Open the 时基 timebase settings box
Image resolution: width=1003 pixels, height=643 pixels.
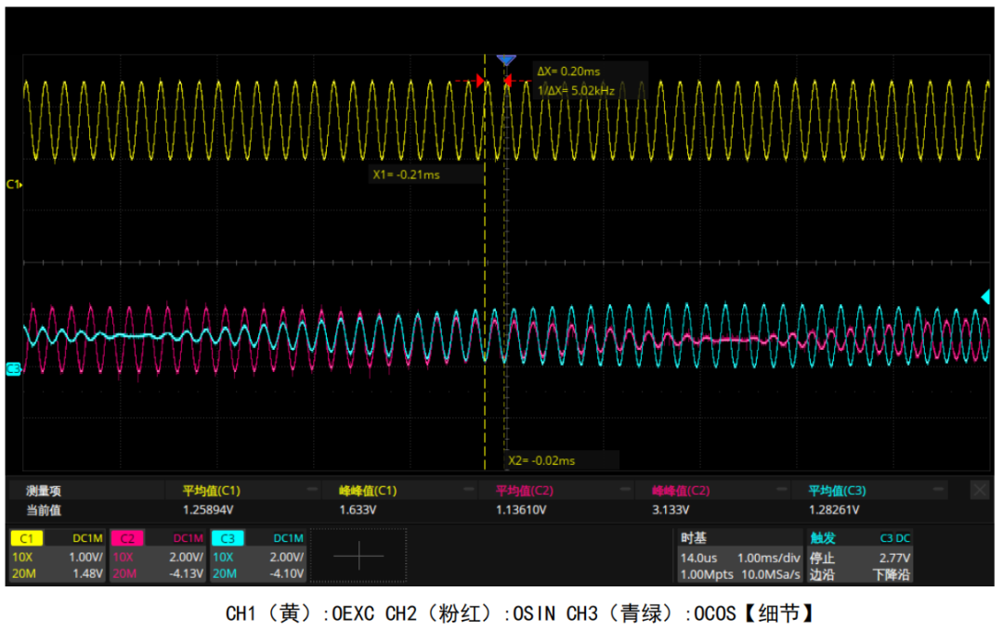(x=736, y=556)
